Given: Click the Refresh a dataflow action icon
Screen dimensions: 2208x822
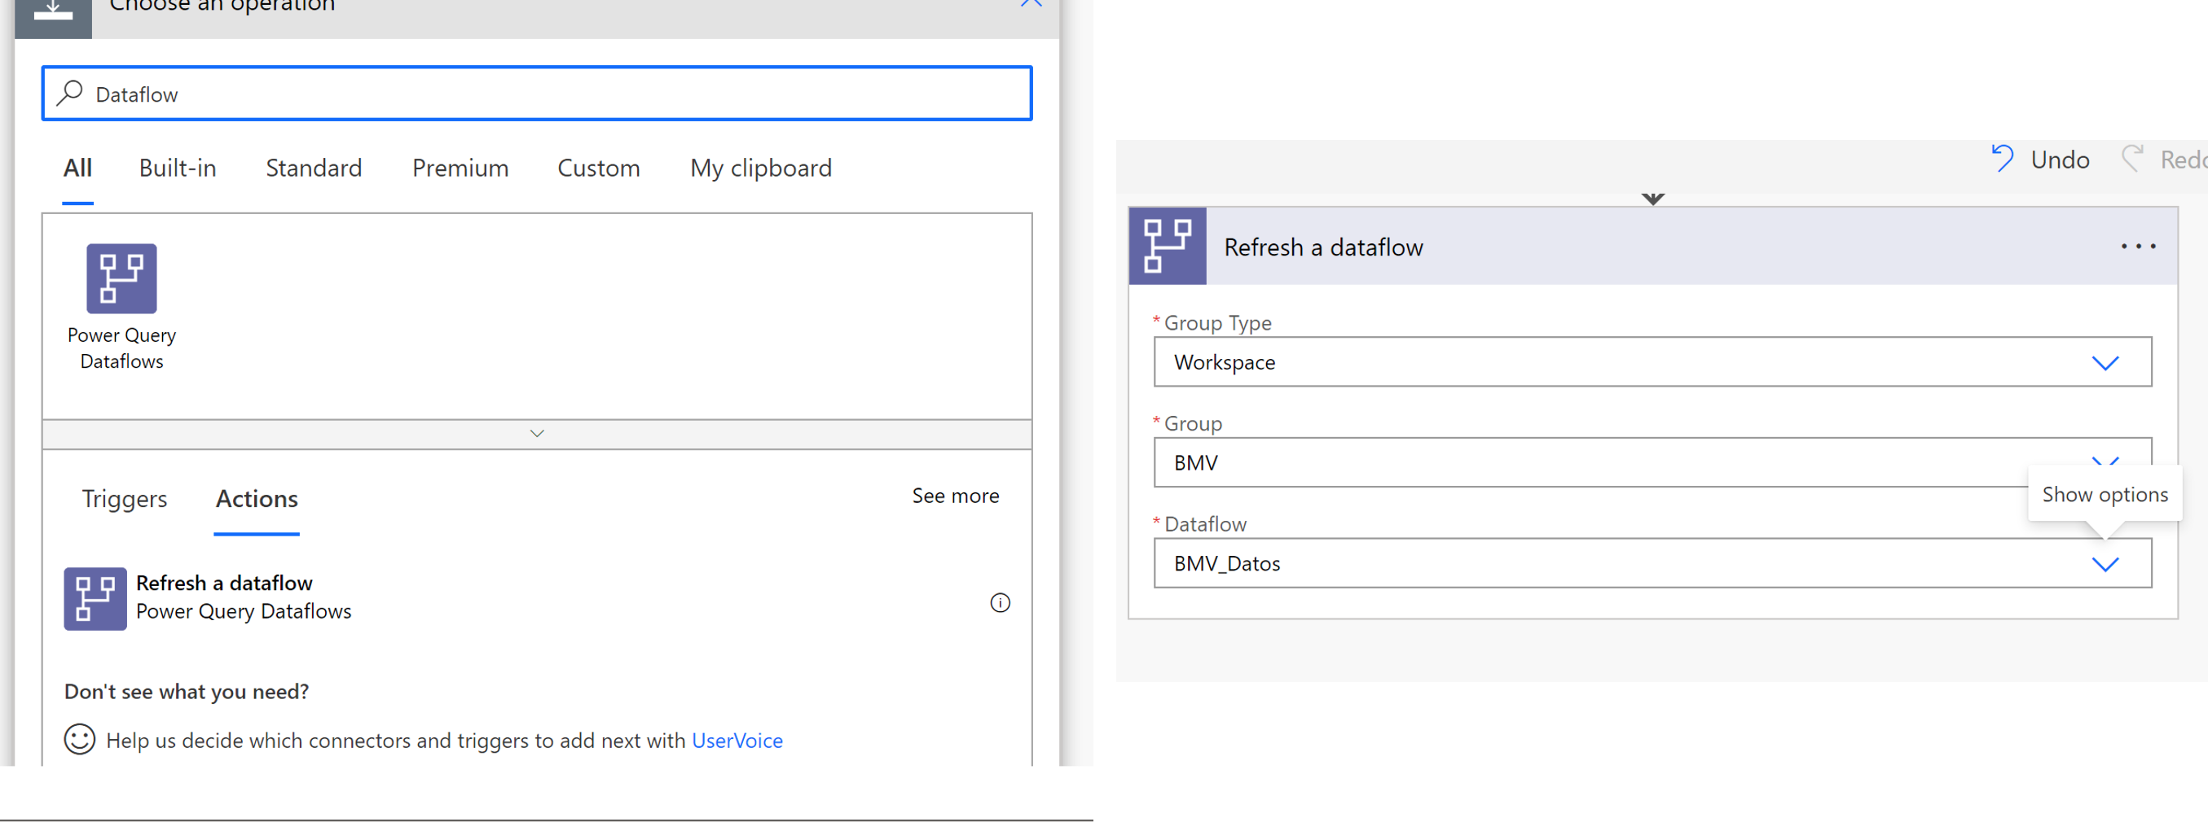Looking at the screenshot, I should click(95, 598).
